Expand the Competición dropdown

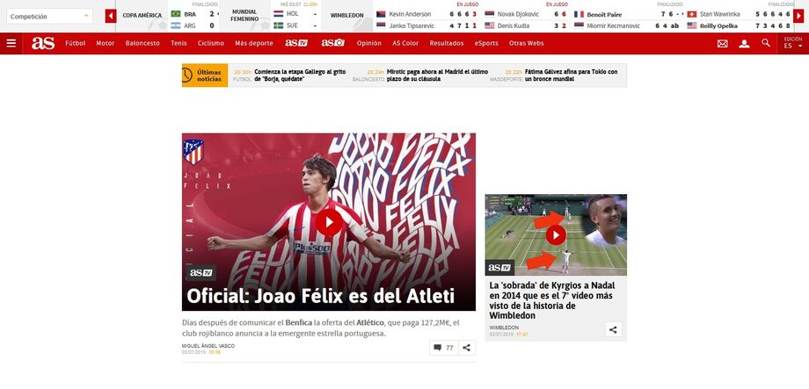tap(49, 17)
